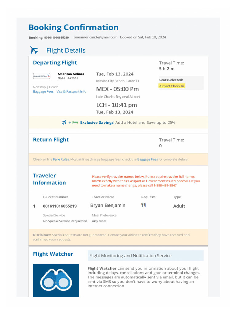Click the Departing Flight heading

click(x=55, y=63)
